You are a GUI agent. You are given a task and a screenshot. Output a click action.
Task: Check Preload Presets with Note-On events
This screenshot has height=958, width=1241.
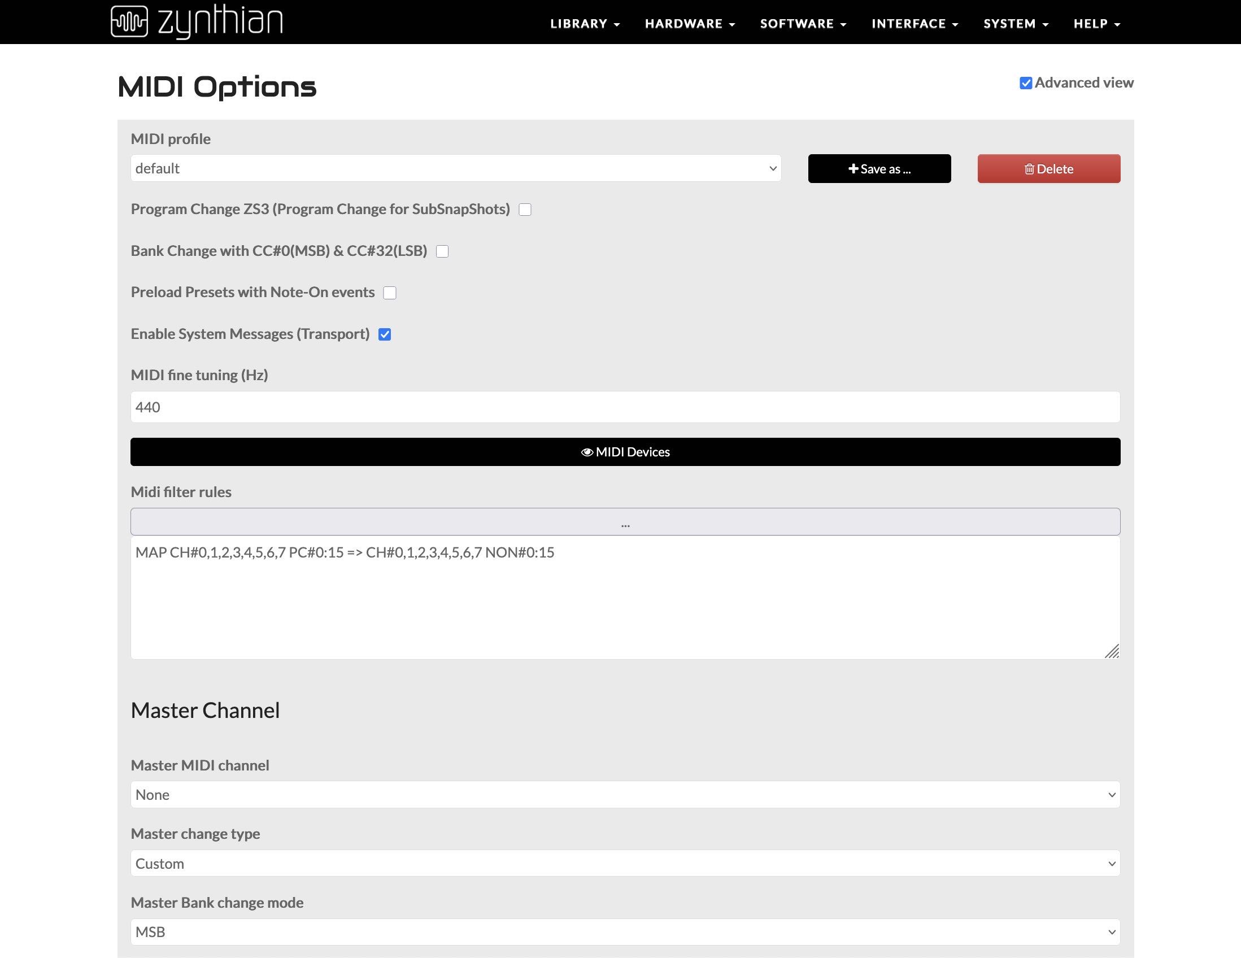click(x=390, y=293)
